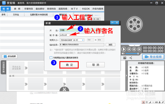165x104 pixels.
Task: Click the 已添加片段 vertical side tab
Action: click(4, 67)
